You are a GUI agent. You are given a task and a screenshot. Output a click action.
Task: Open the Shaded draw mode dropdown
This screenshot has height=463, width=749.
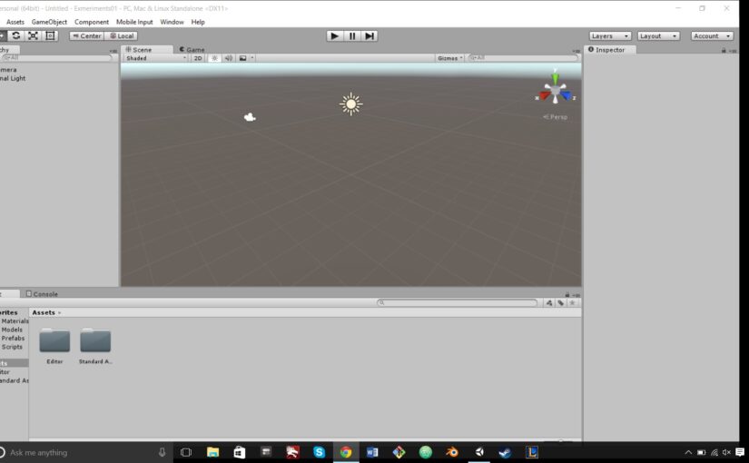click(154, 58)
